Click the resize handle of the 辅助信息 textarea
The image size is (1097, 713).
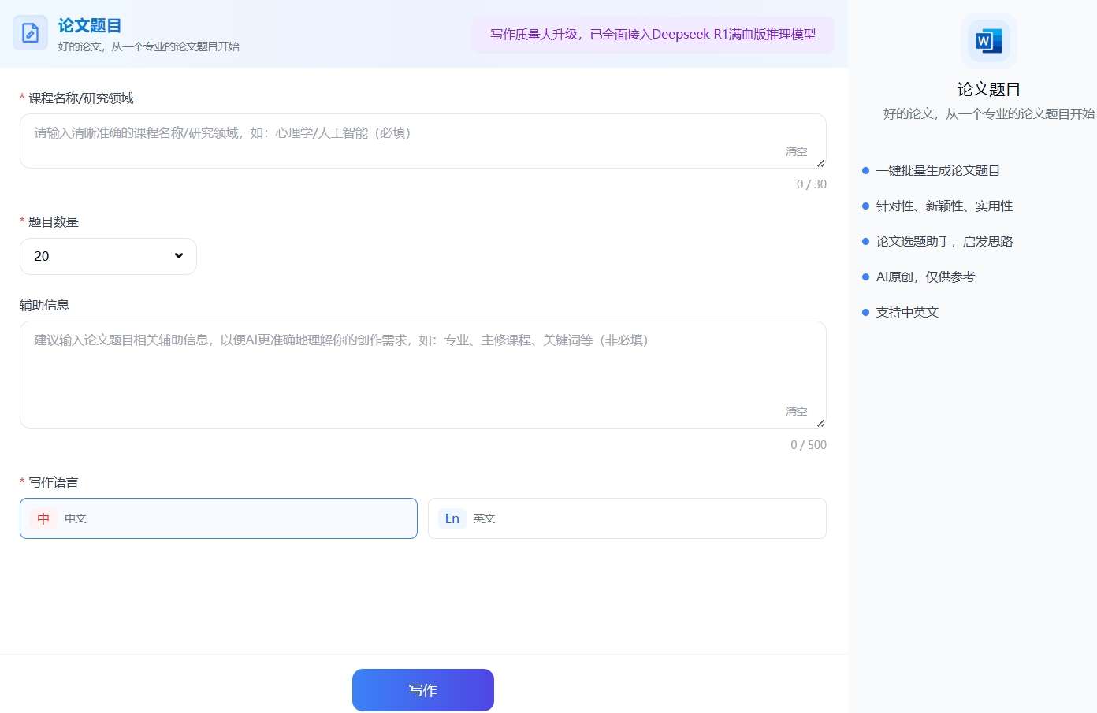pyautogui.click(x=821, y=423)
